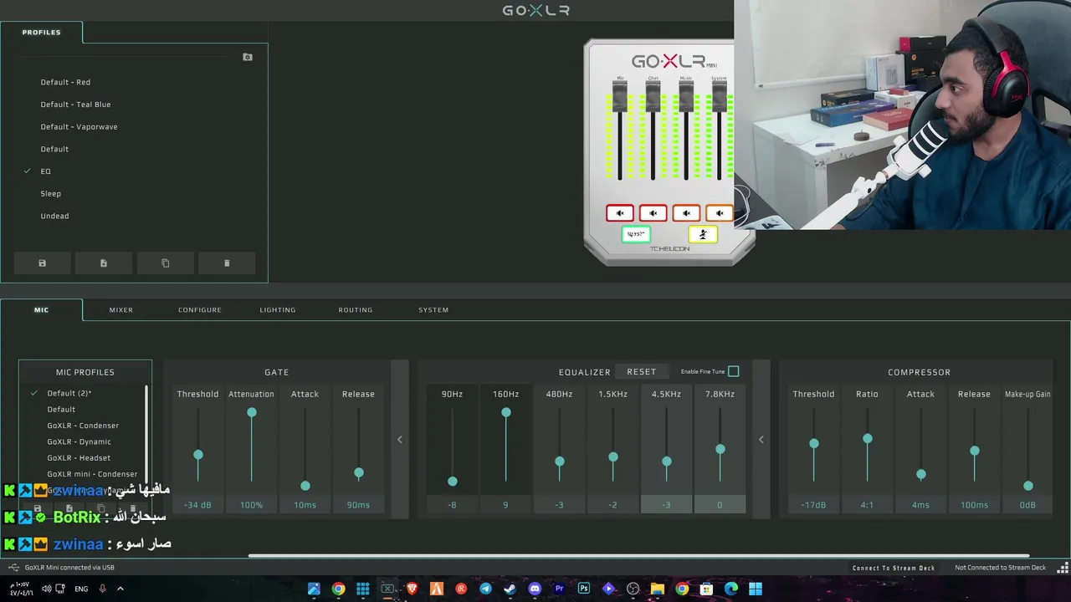The image size is (1071, 602).
Task: Click the microphone icon in system tray
Action: pos(103,589)
